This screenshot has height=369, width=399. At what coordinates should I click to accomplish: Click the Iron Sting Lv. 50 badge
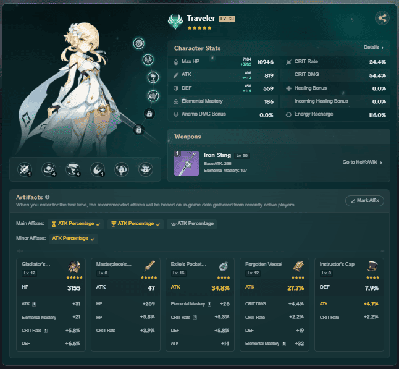click(241, 156)
